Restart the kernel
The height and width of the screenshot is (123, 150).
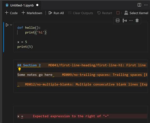(105, 13)
